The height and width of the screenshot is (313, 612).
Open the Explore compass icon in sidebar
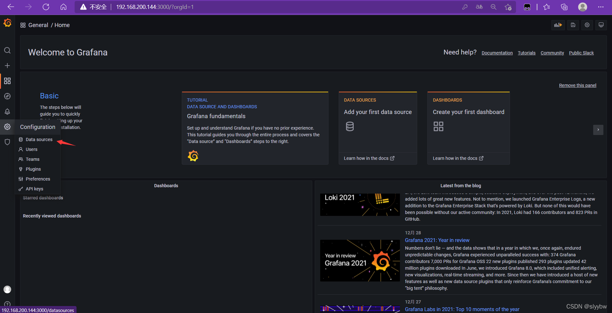click(7, 96)
